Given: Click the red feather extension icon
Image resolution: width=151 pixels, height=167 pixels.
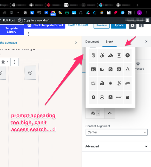Looking at the screenshot, I should (116, 13).
